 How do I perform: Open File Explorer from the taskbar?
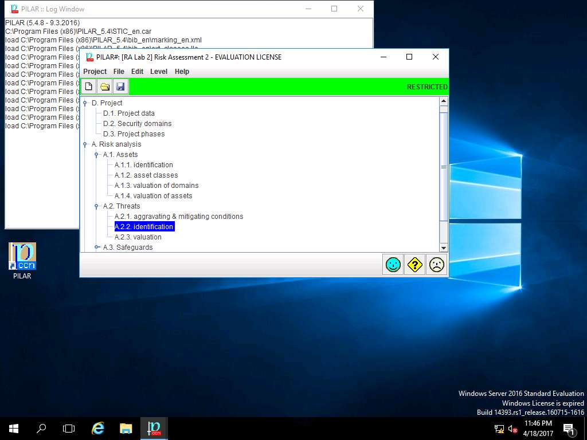coord(126,429)
